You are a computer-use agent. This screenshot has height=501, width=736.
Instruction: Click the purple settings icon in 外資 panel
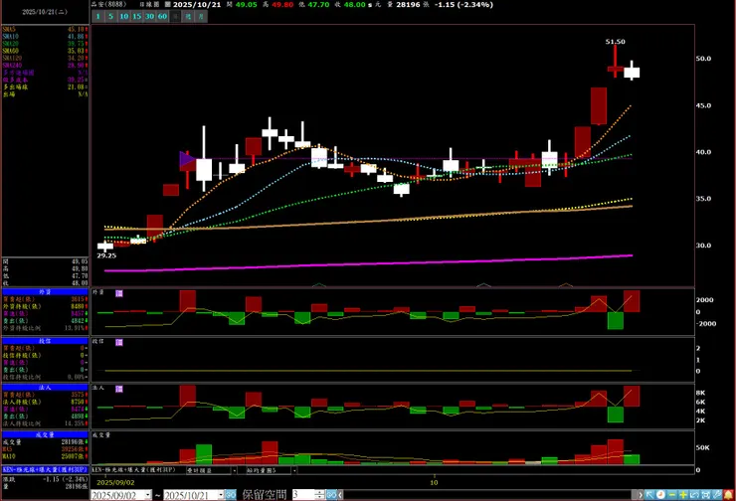point(119,293)
